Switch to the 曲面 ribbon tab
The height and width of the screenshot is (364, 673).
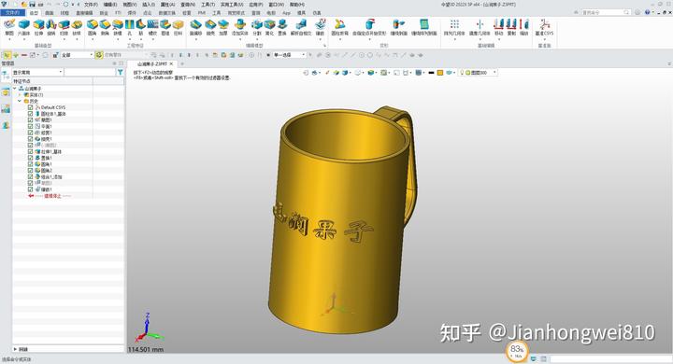50,13
